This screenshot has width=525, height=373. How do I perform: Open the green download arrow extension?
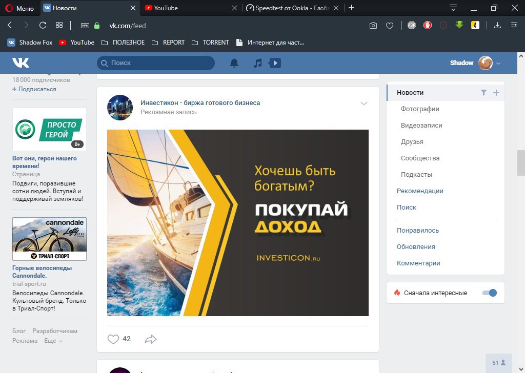(459, 25)
